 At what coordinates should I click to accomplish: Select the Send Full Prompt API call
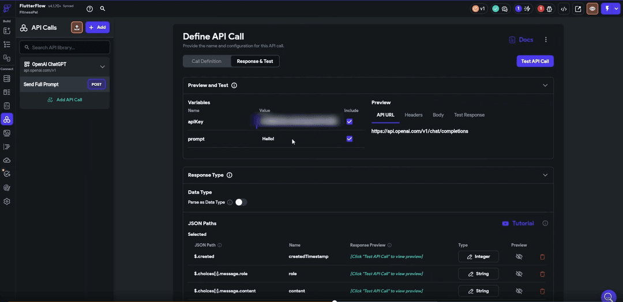coord(65,85)
